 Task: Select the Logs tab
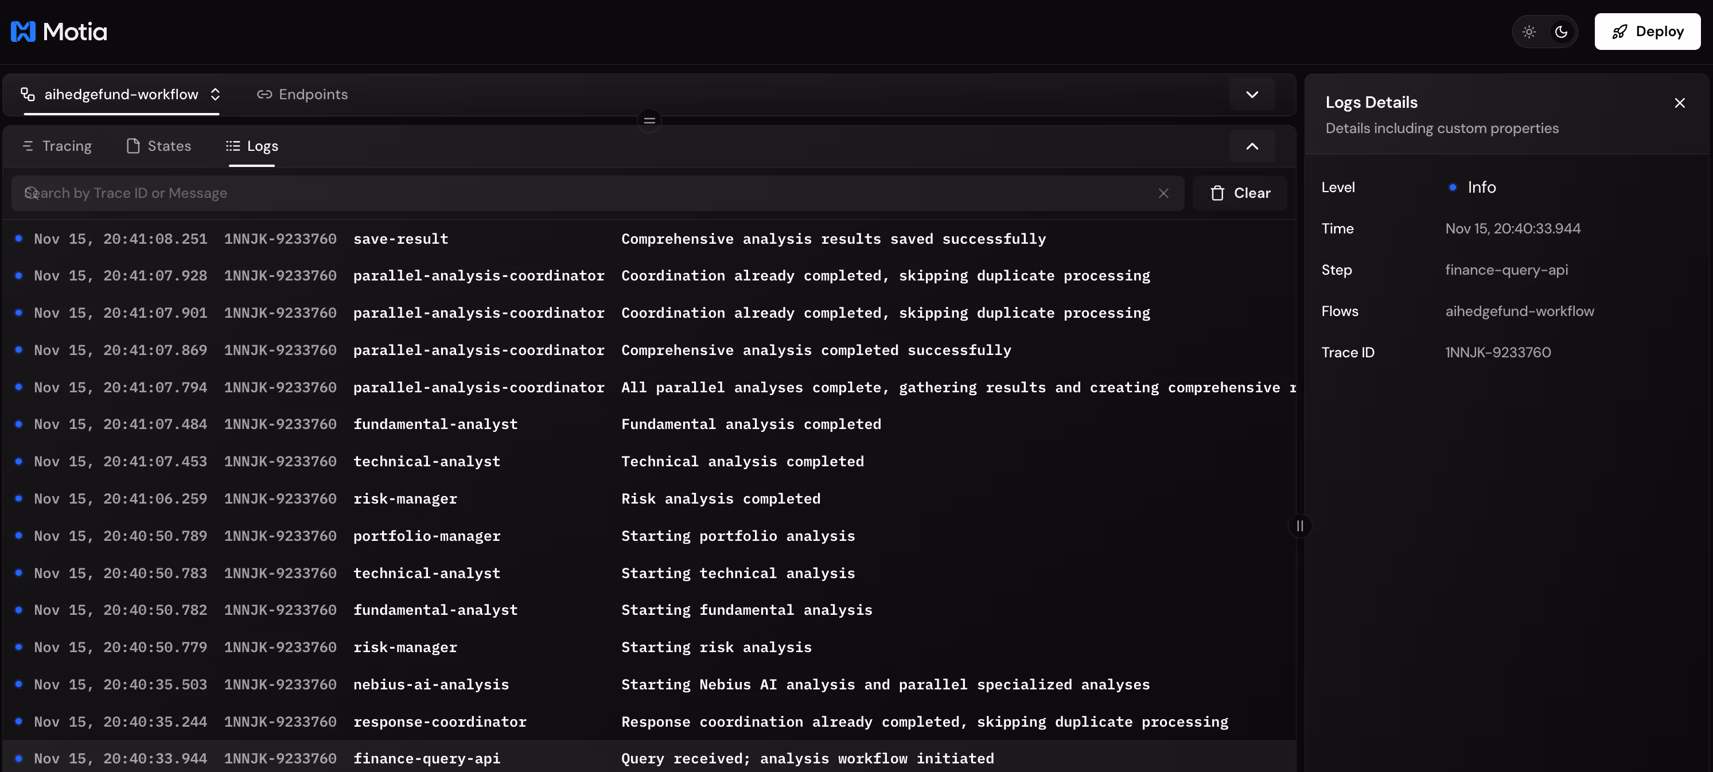[252, 146]
